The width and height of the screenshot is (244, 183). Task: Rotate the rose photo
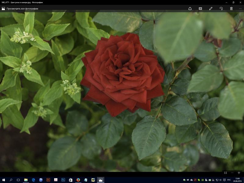pyautogui.click(x=221, y=9)
